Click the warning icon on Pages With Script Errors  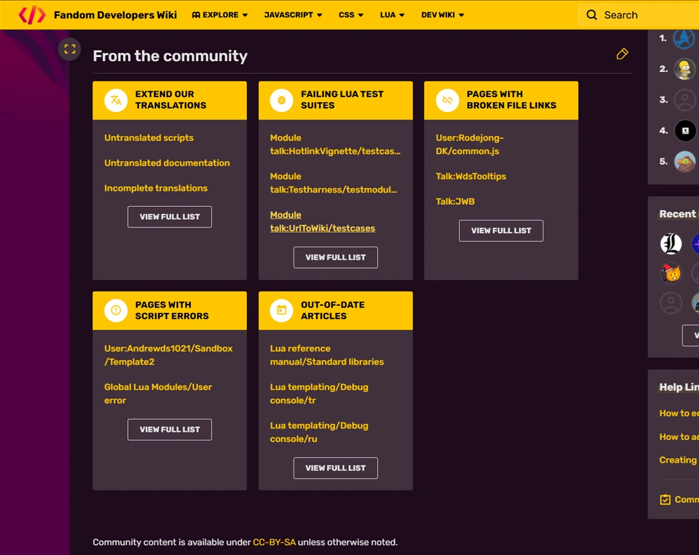(116, 310)
